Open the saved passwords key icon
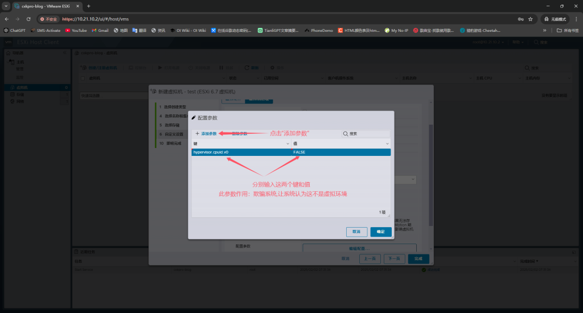Image resolution: width=583 pixels, height=313 pixels. [520, 19]
